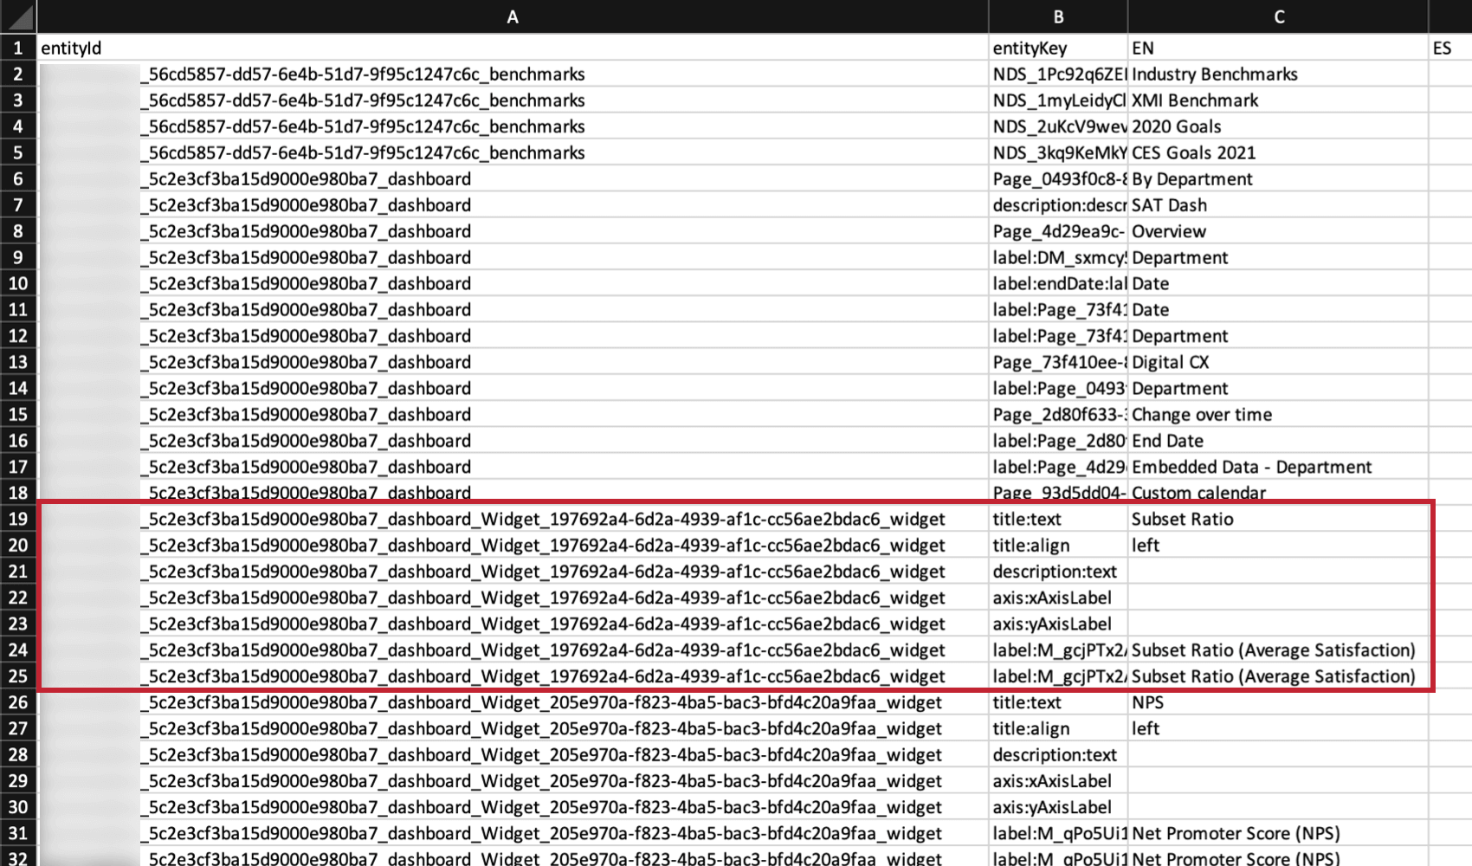Click the NPS cell in row 26
Screen dimensions: 1472x866
(x=1146, y=702)
